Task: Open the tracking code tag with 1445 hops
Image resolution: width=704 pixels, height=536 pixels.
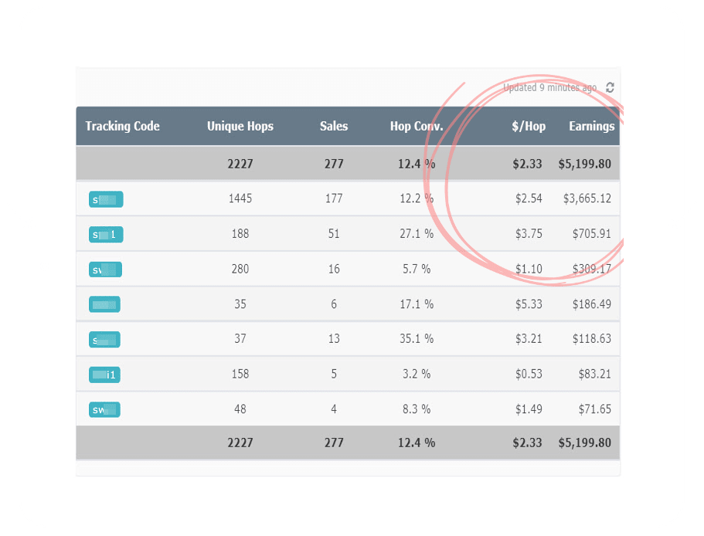Action: coord(106,199)
